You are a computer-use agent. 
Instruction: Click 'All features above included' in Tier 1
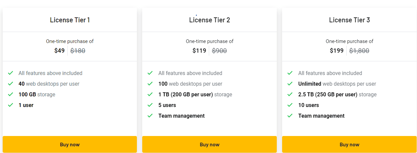tap(50, 73)
